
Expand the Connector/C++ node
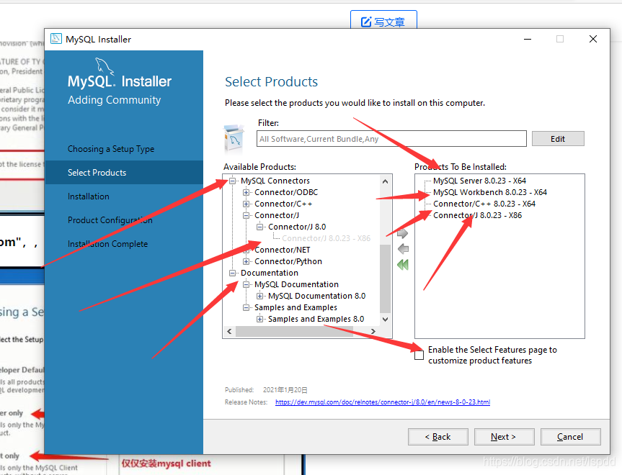(246, 204)
